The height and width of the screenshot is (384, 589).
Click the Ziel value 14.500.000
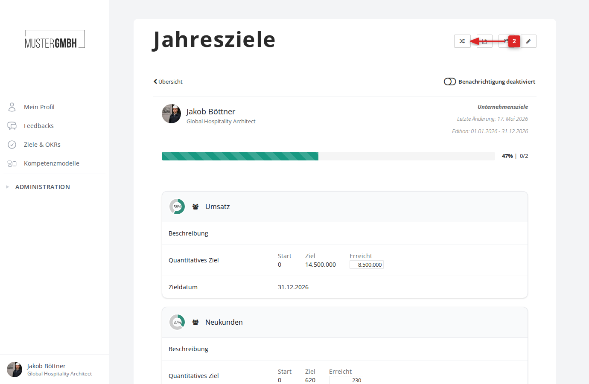point(321,265)
